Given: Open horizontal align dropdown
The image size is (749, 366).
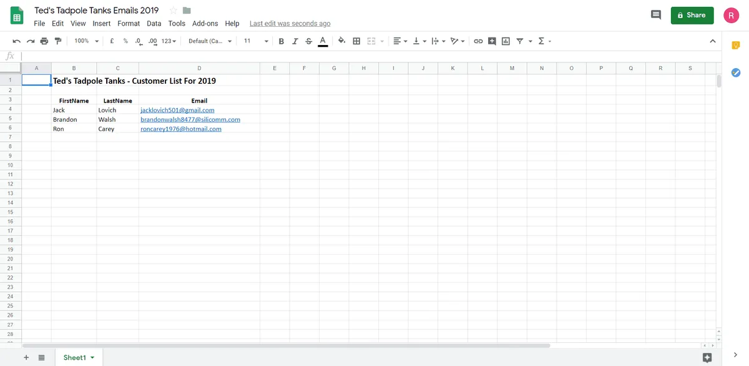Looking at the screenshot, I should point(400,41).
